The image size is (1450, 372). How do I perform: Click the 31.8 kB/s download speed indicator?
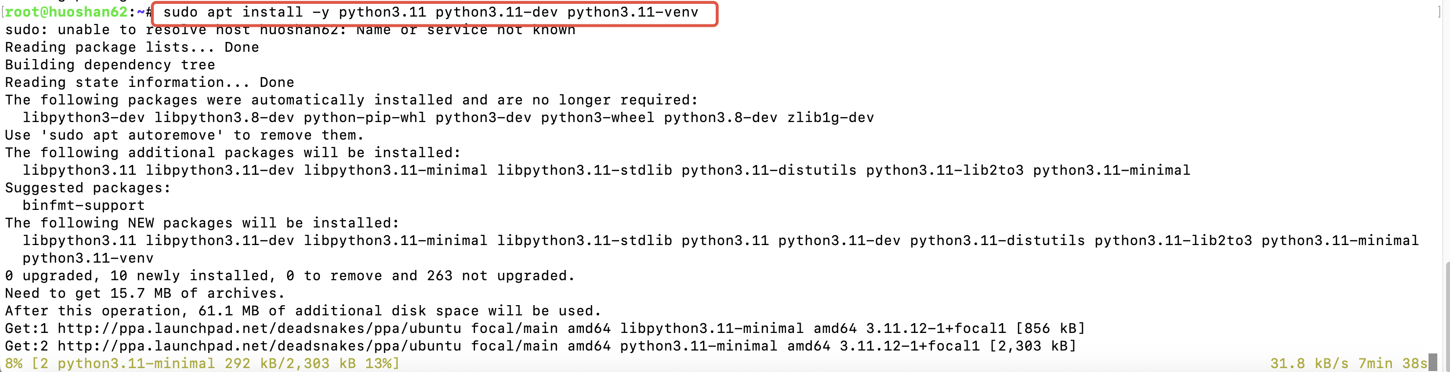1309,363
